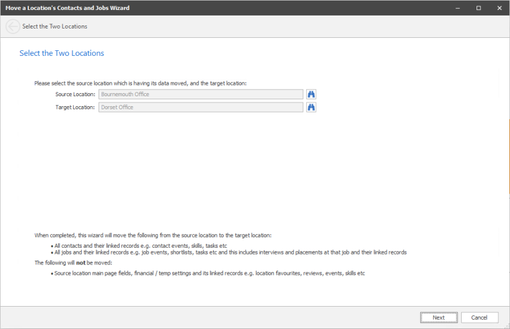Click the blue 'Select the Two Locations' heading
Viewport: 510px width, 329px height.
tap(62, 53)
